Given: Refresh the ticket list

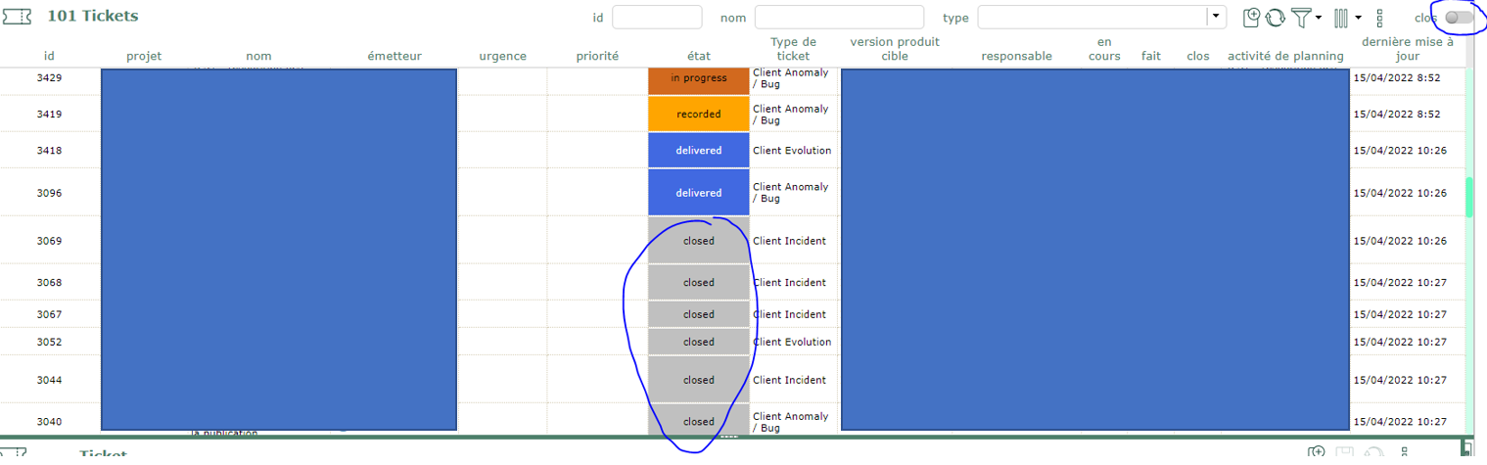Looking at the screenshot, I should (x=1275, y=17).
